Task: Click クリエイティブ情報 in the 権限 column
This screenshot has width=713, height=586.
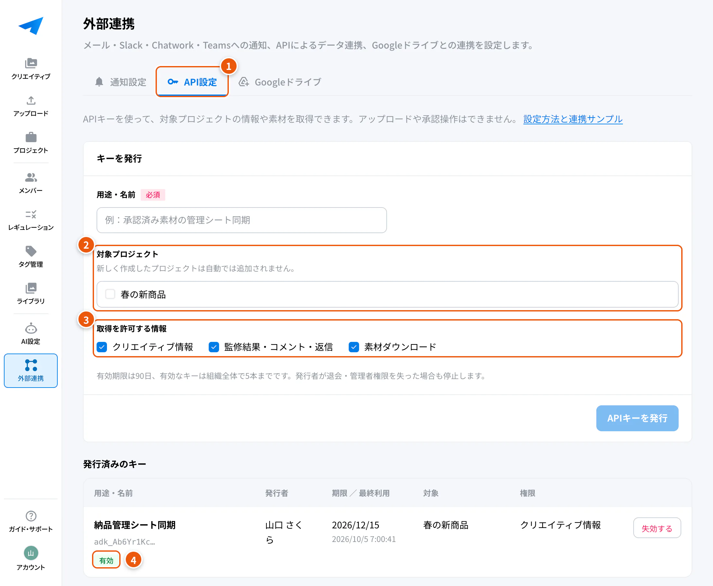Action: tap(560, 525)
